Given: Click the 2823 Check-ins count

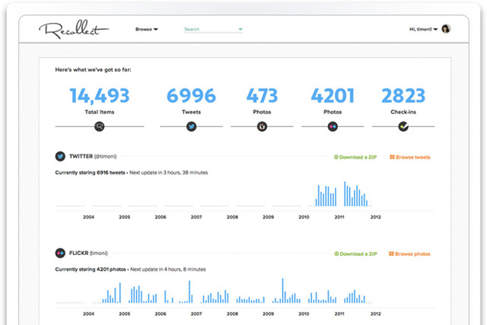Looking at the screenshot, I should (403, 95).
